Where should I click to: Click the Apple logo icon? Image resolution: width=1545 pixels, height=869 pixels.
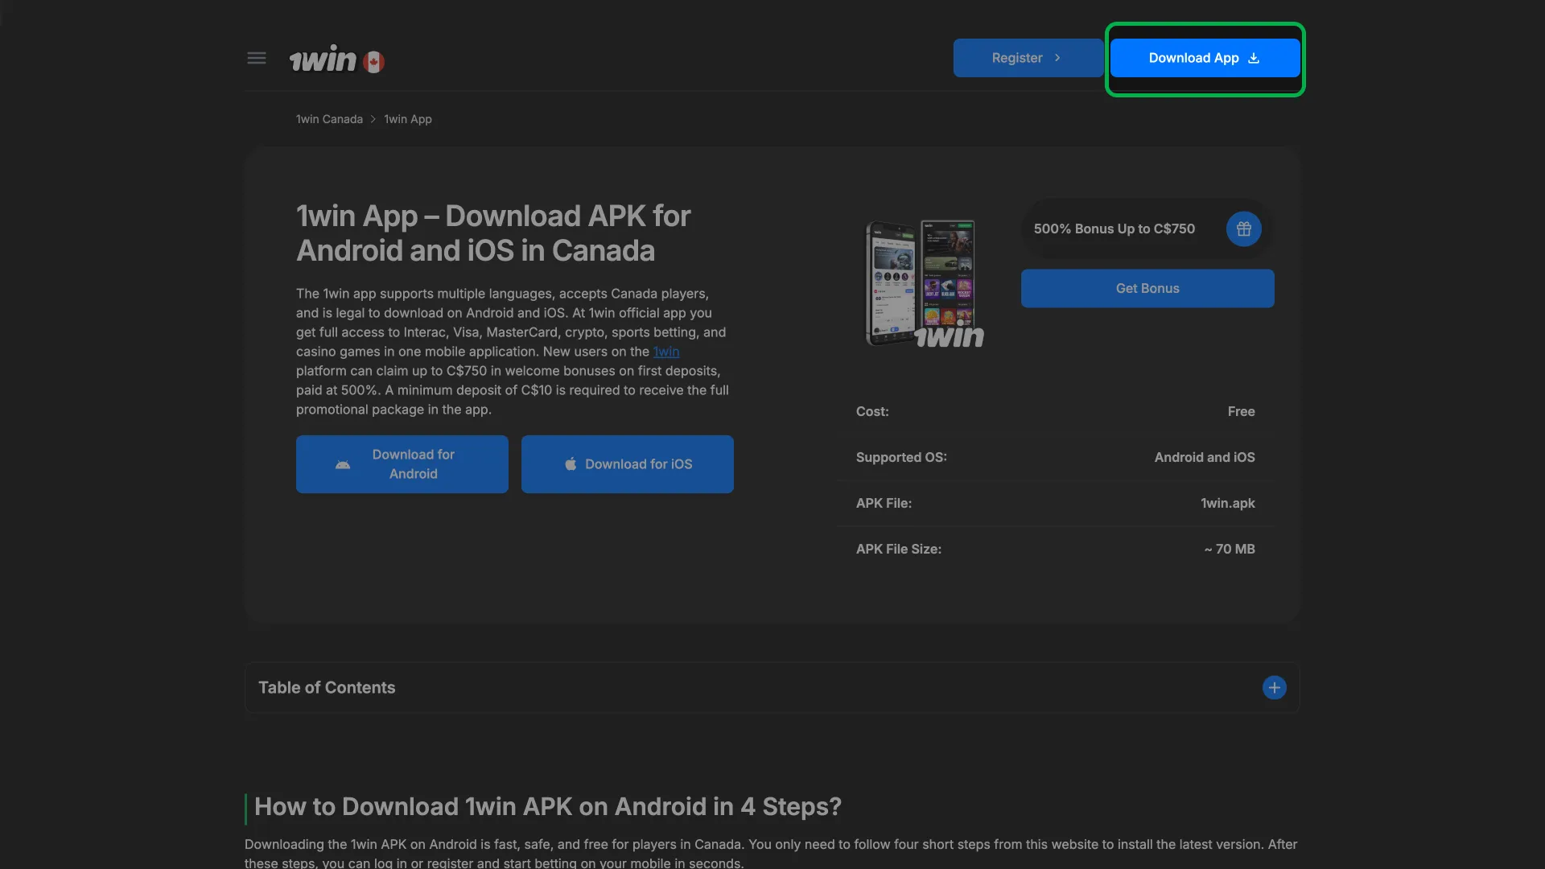[x=571, y=464]
